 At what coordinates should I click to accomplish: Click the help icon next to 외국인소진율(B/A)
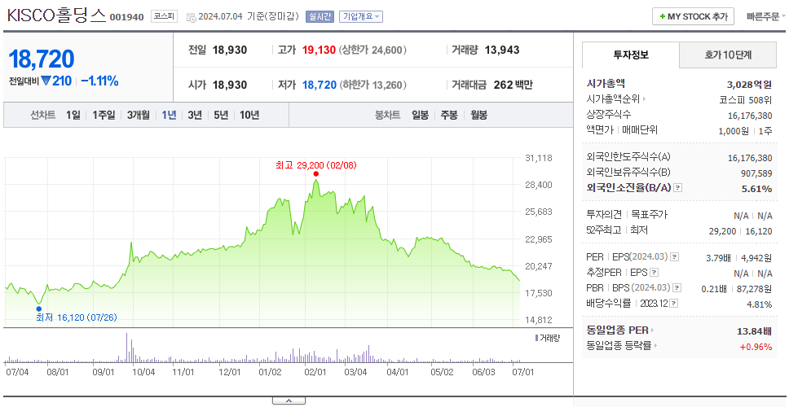click(678, 188)
